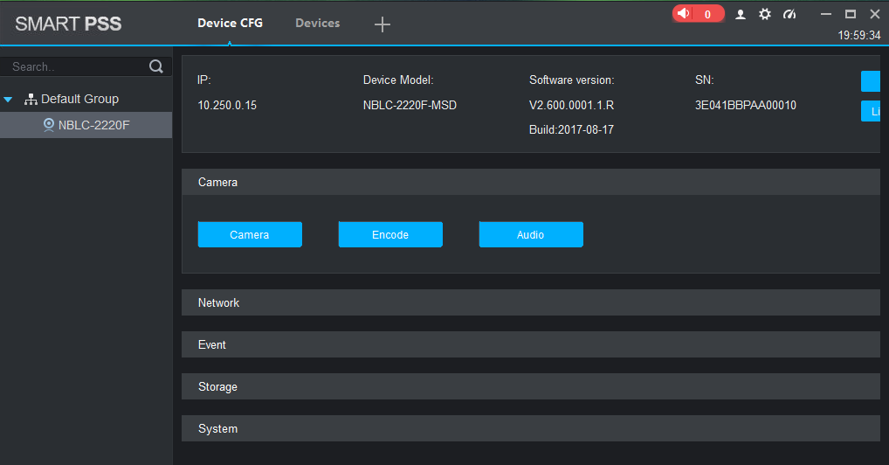Click the clock showing 19:59:34
The height and width of the screenshot is (465, 889).
tap(859, 35)
